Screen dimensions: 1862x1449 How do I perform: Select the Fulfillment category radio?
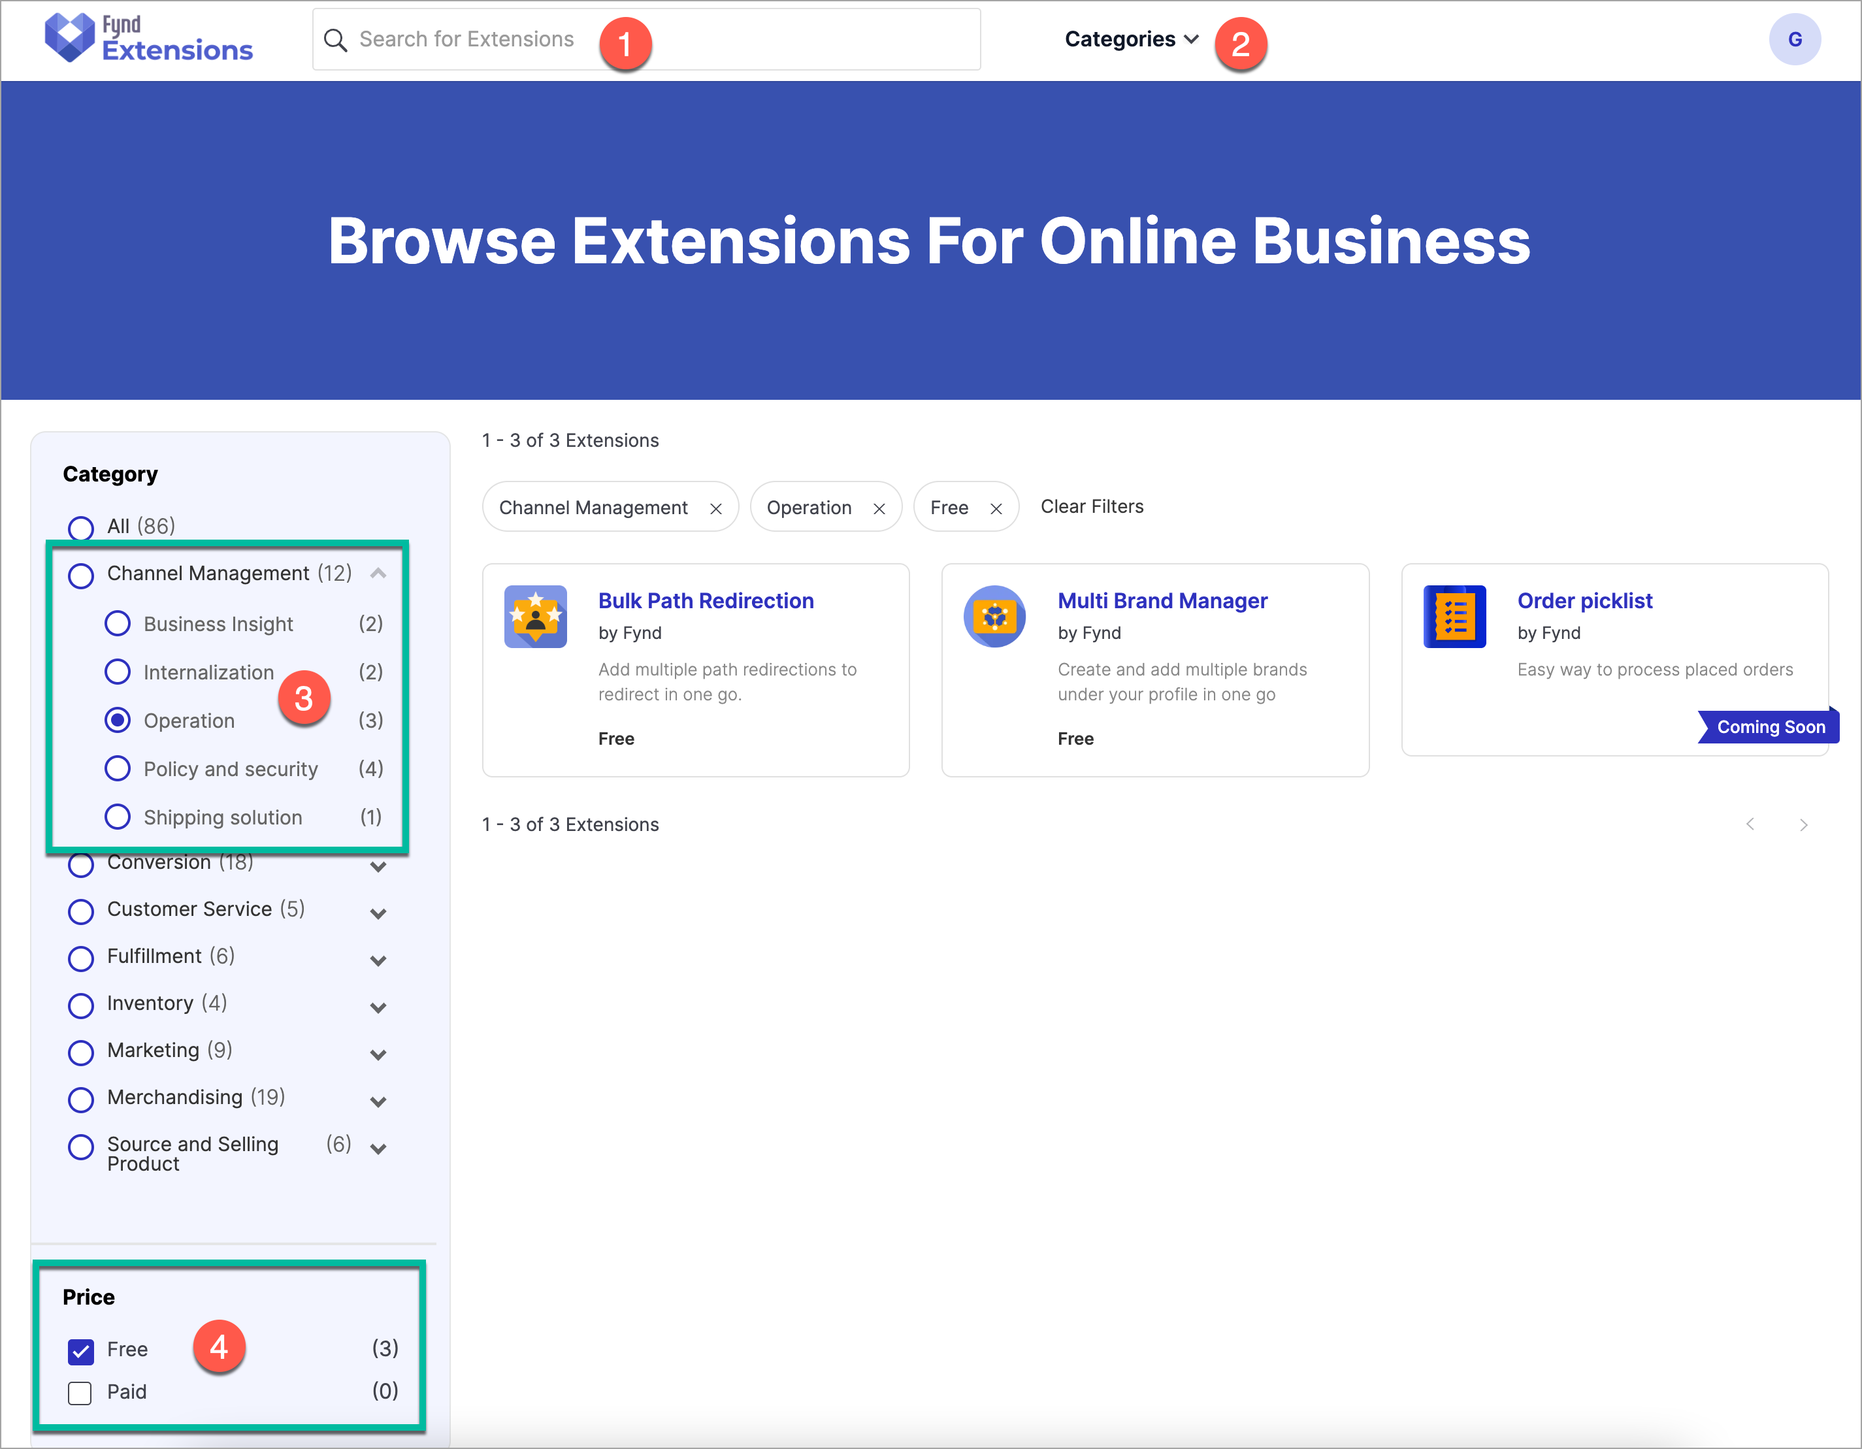point(81,958)
